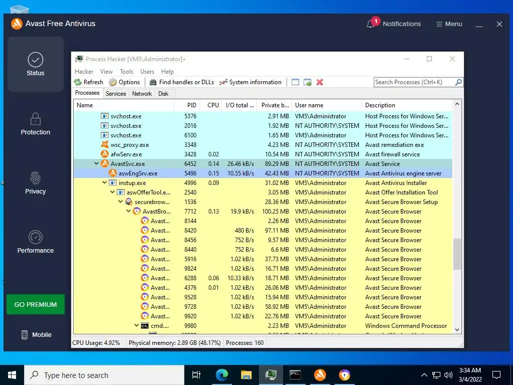This screenshot has height=385, width=513.
Task: Switch to the Network tab
Action: pyautogui.click(x=142, y=94)
